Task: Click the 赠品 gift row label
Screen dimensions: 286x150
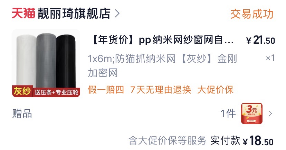Action: (x=22, y=113)
